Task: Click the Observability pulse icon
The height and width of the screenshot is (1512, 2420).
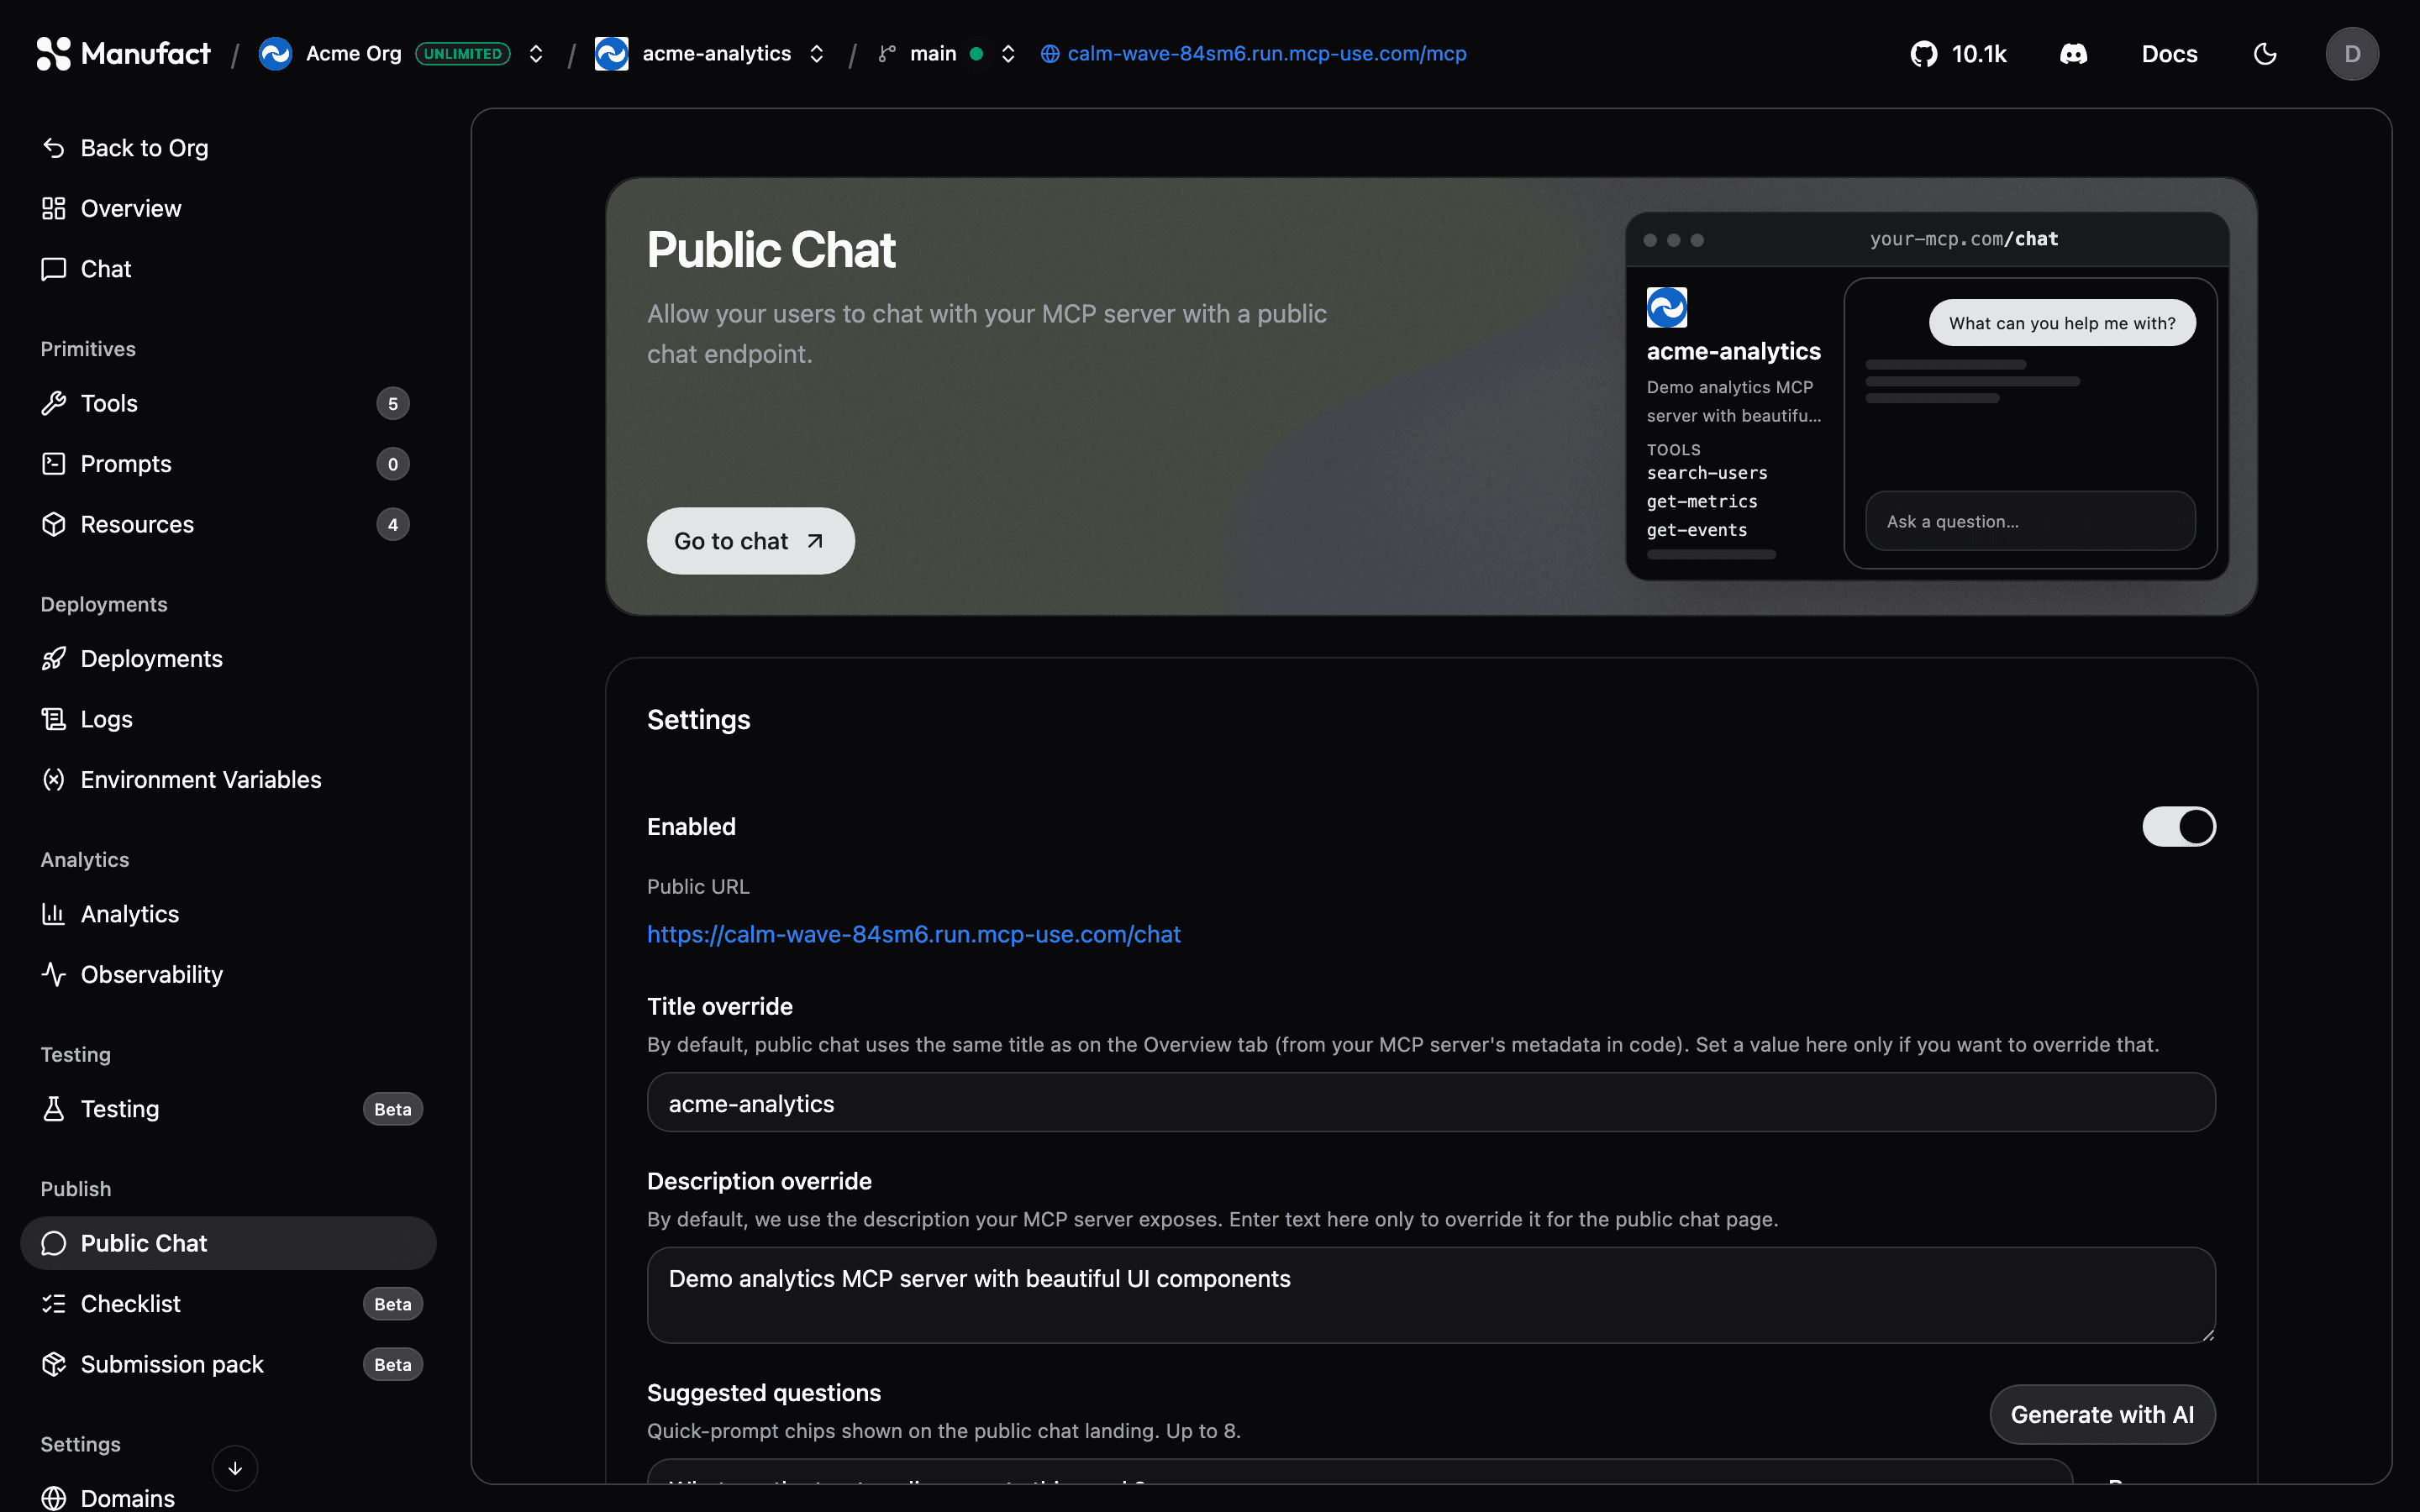Action: (54, 974)
